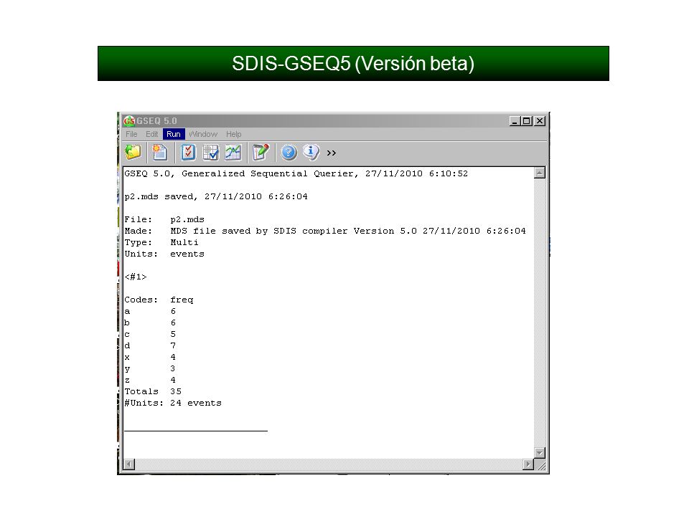Click horizontal scrollbar left arrow
Screen dimensions: 689x516
(x=129, y=464)
